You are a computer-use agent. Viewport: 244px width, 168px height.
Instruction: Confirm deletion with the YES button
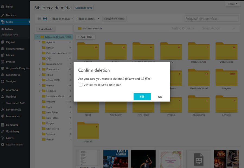[142, 96]
